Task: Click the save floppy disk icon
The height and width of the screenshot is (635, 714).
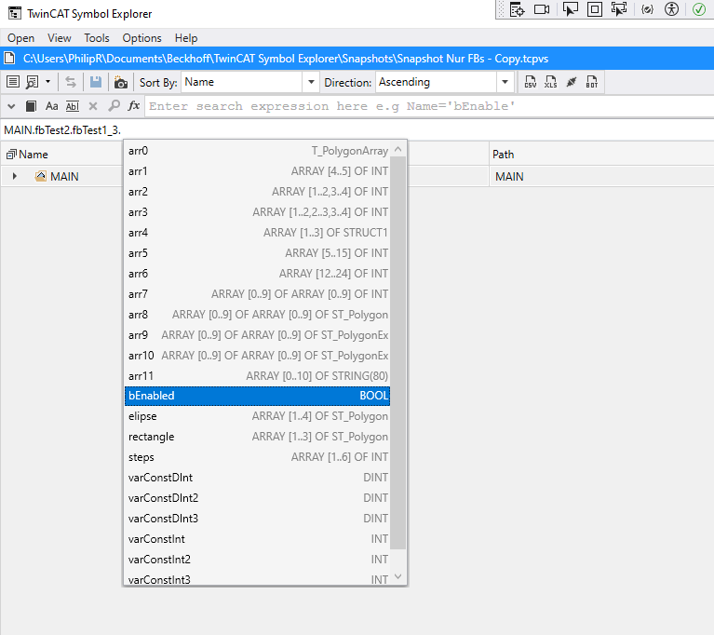Action: [96, 82]
